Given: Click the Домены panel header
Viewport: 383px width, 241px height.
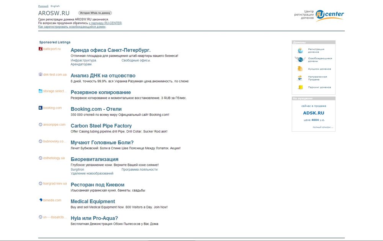Looking at the screenshot, I should tap(314, 42).
